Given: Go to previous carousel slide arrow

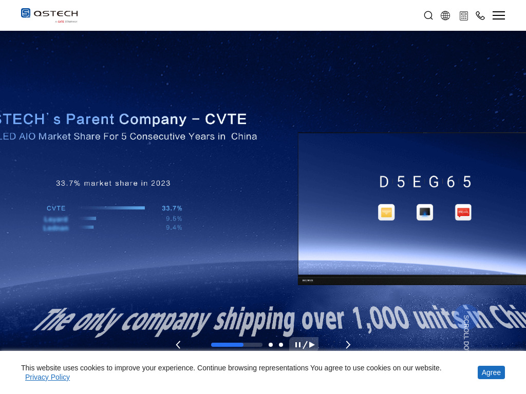Looking at the screenshot, I should 178,345.
